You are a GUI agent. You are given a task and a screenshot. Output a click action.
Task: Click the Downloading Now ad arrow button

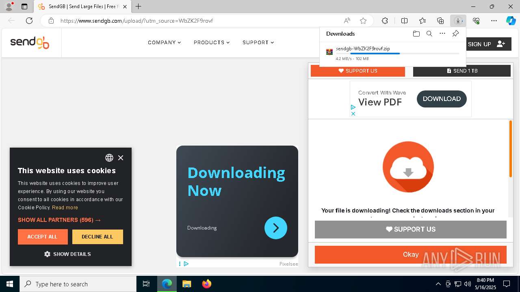click(276, 228)
